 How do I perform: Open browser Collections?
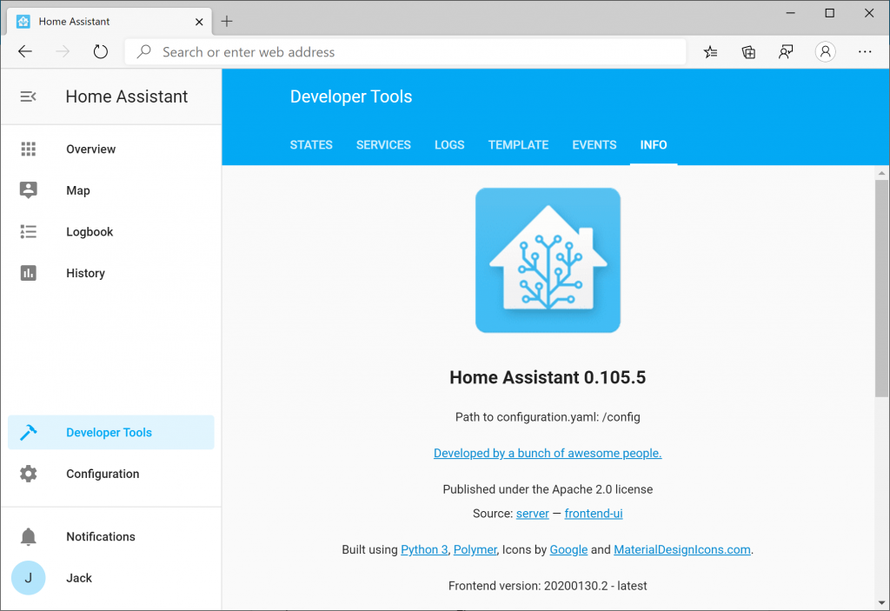[748, 52]
